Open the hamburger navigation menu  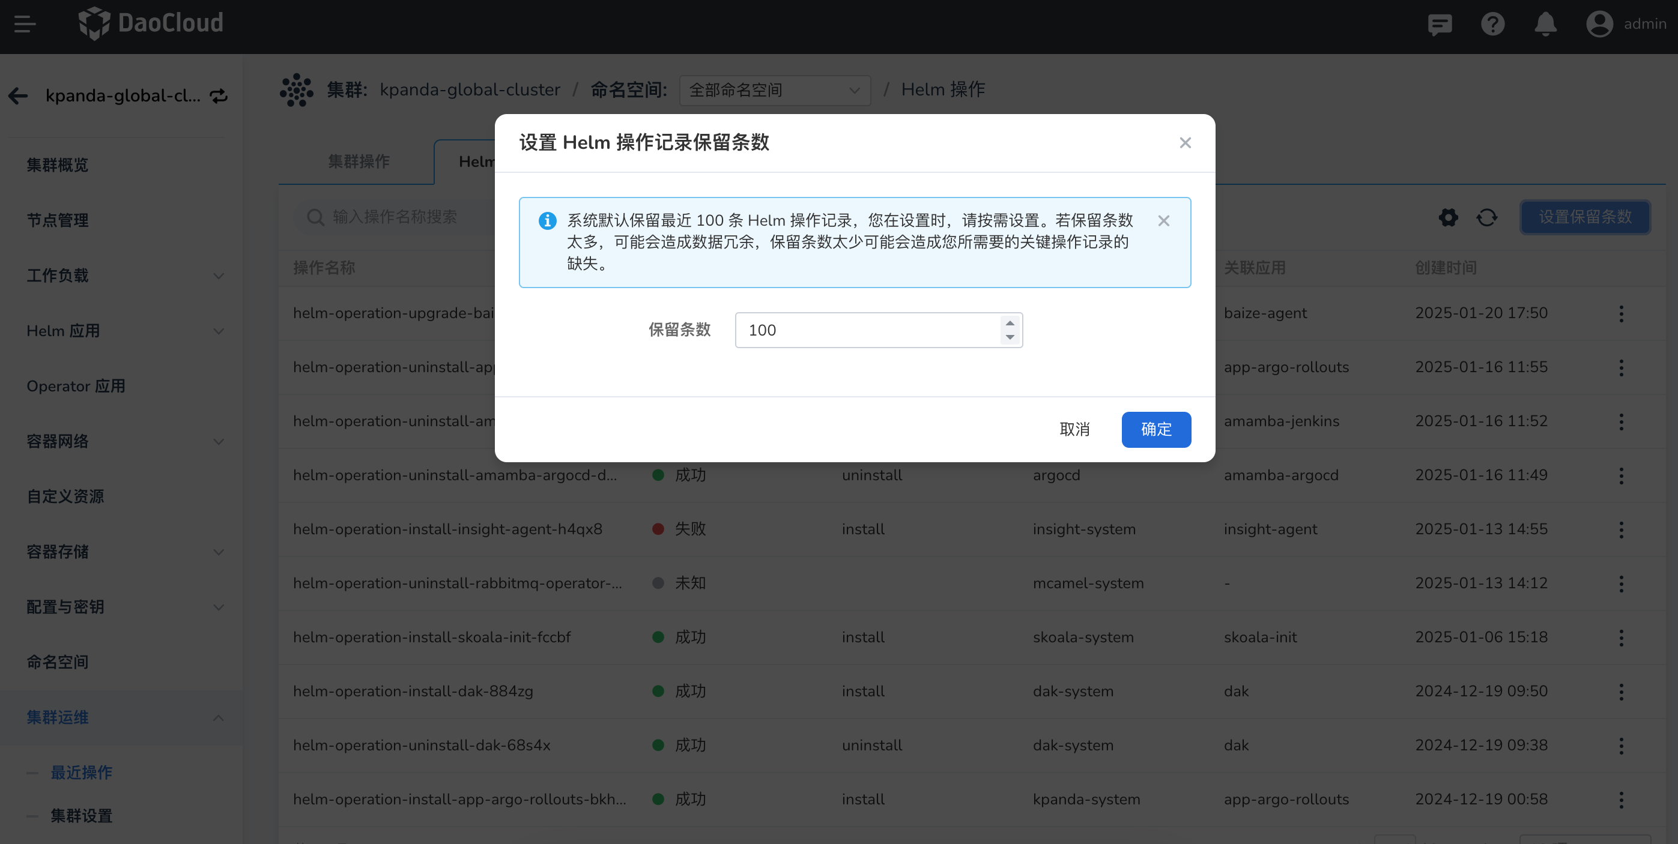[25, 24]
